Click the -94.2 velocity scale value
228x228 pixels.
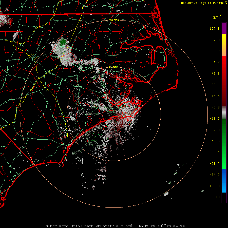tap(215, 175)
